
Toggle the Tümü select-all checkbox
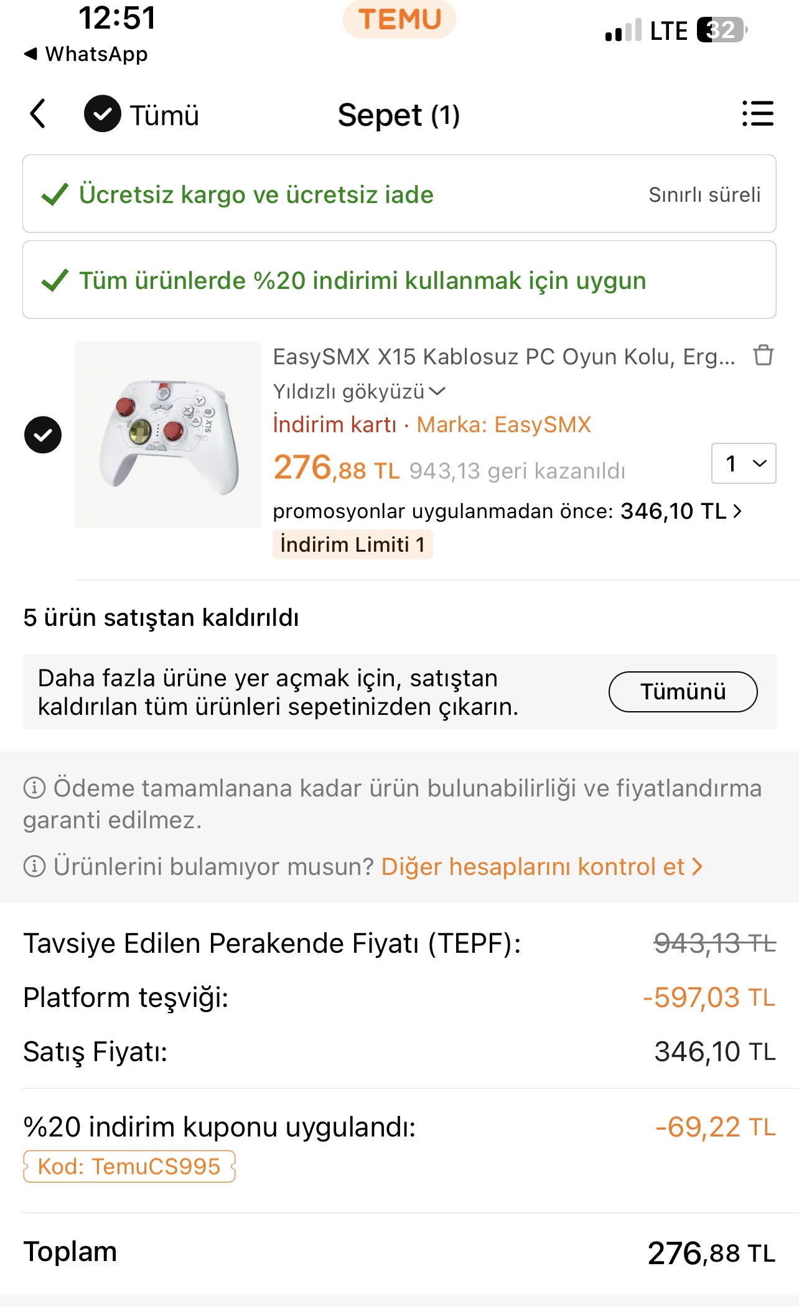[103, 114]
